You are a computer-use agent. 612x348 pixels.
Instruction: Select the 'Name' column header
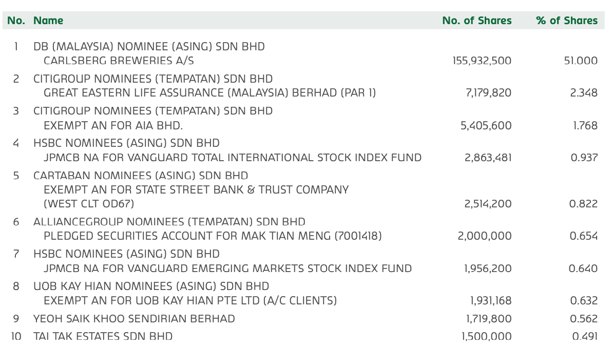pos(48,21)
